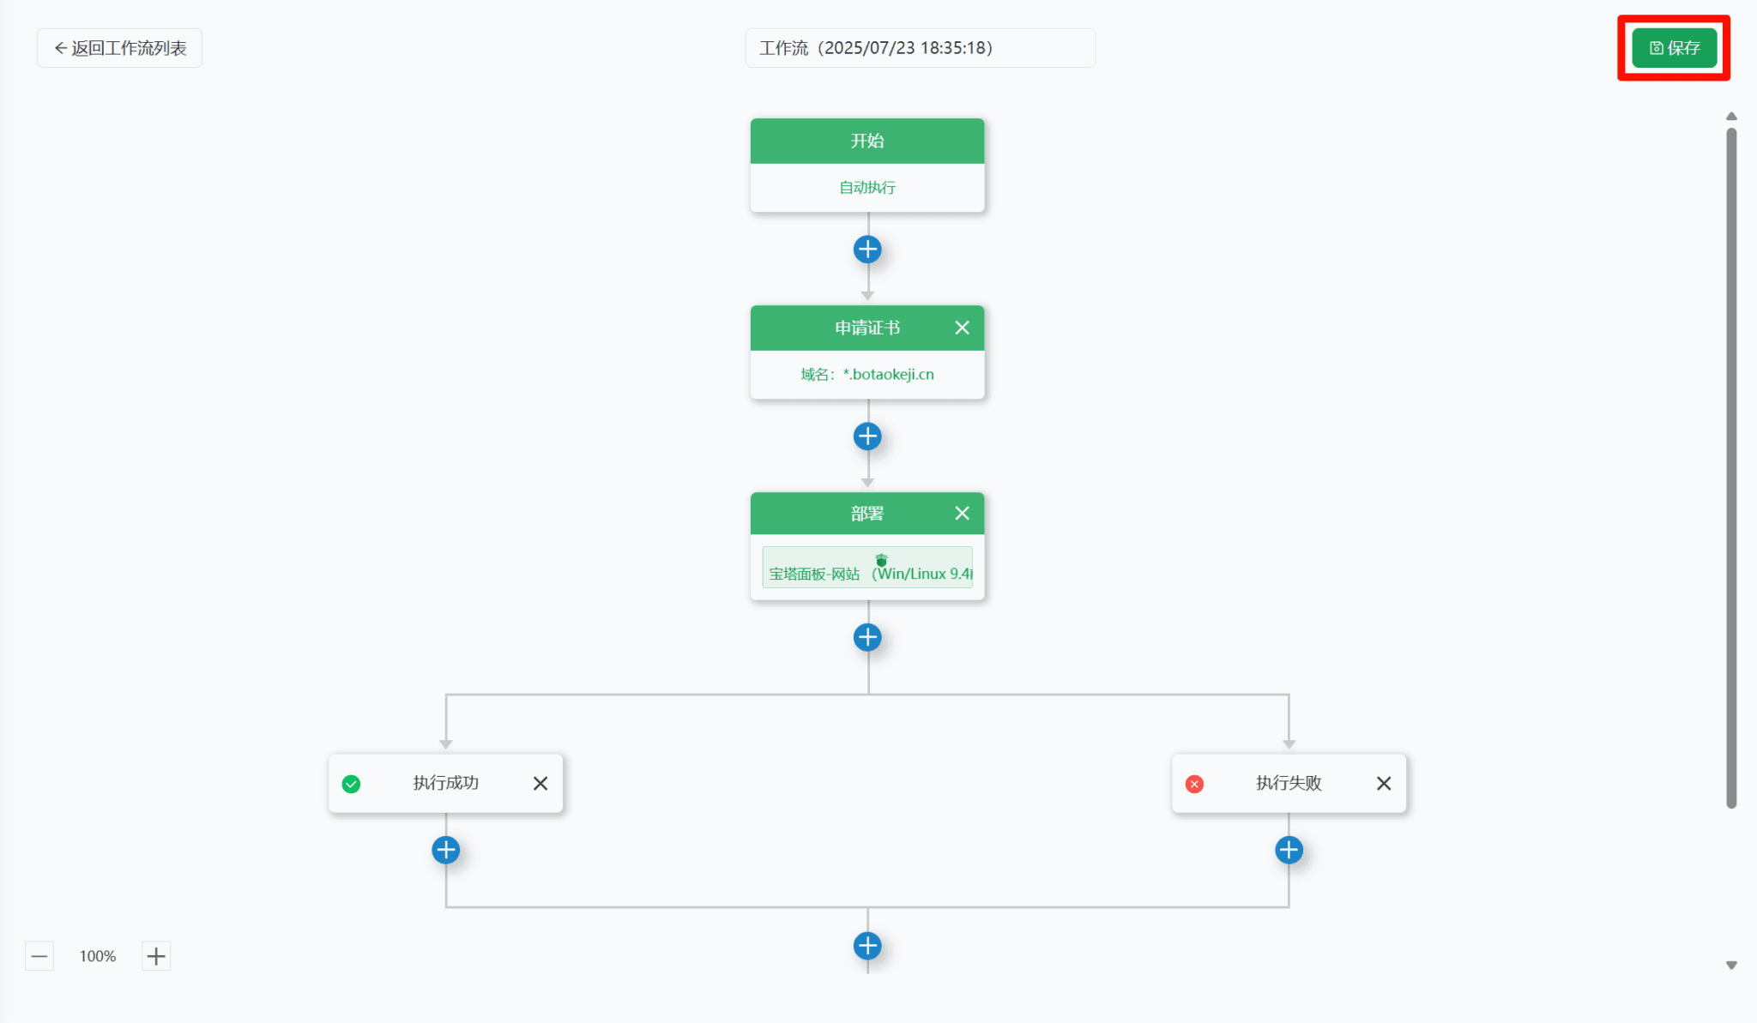Edit the workflow title field
1757x1023 pixels.
920,48
